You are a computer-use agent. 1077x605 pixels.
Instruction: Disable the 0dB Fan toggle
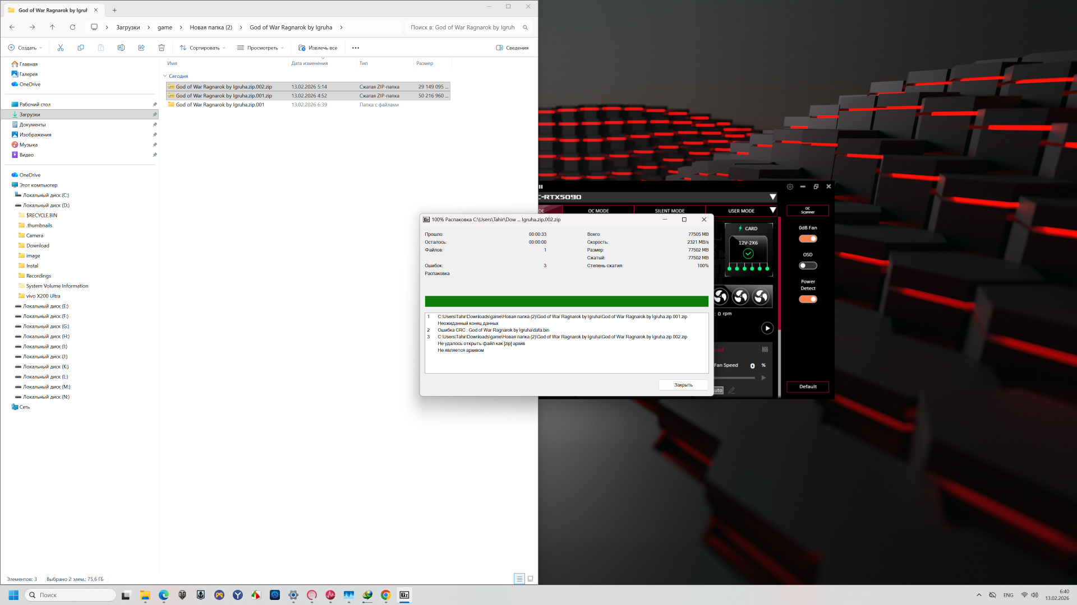tap(808, 239)
